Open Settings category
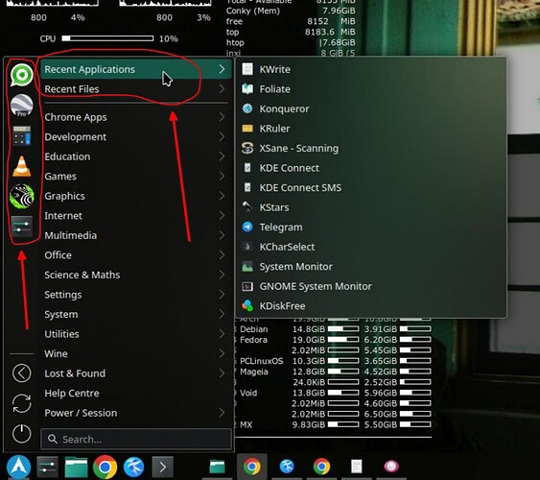The width and height of the screenshot is (540, 480). 136,295
